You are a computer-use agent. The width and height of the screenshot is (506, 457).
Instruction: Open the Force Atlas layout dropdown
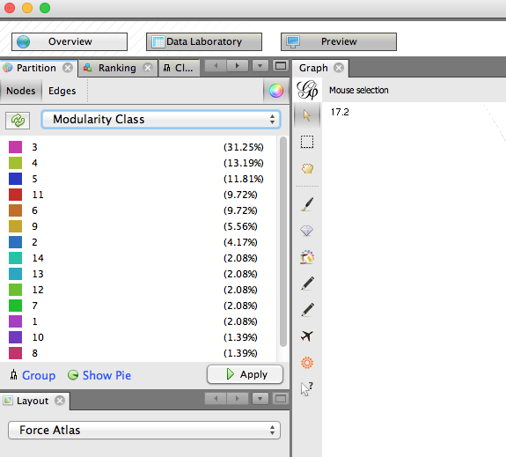click(x=144, y=431)
